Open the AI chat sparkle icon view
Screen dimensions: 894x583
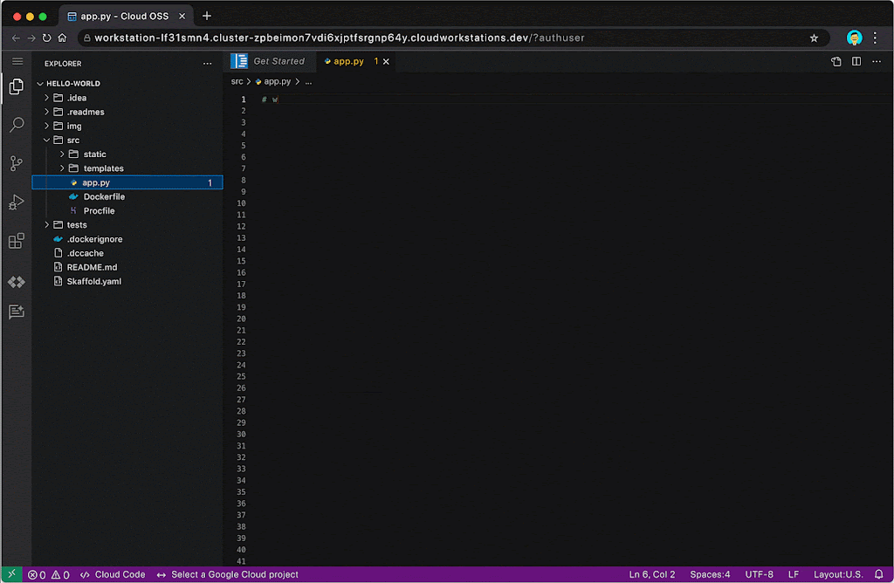[x=17, y=312]
